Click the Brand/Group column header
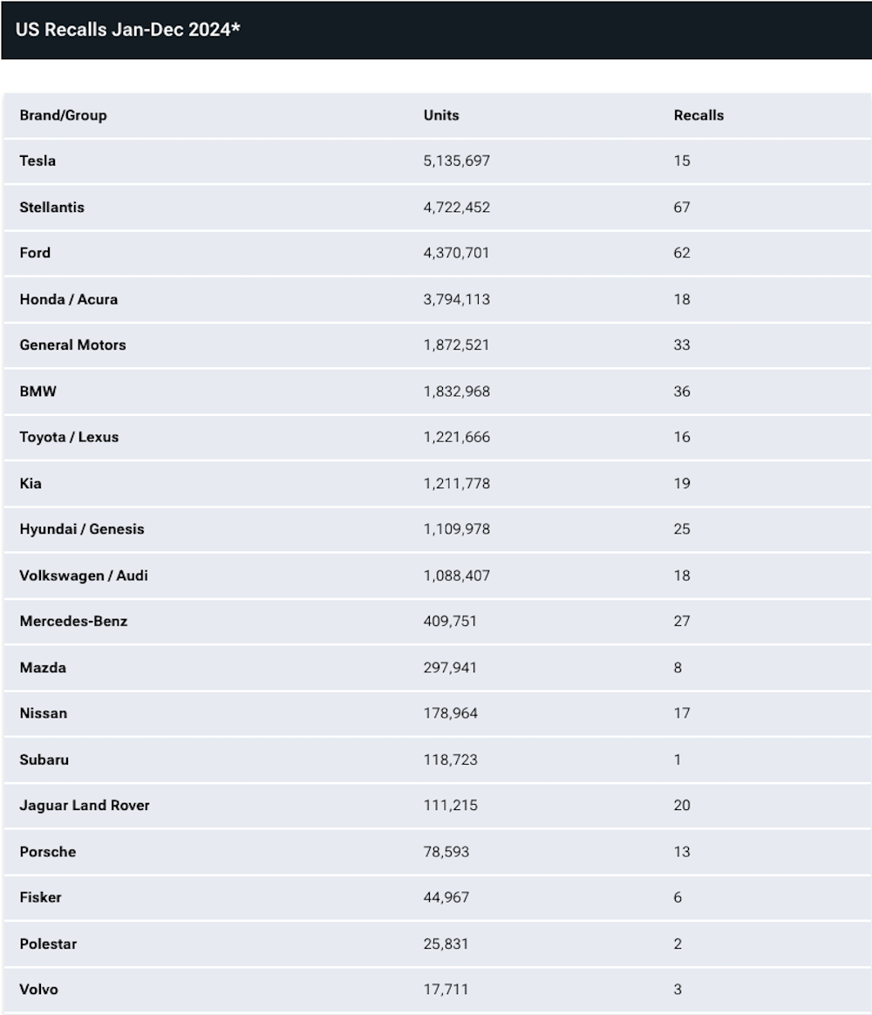872x1015 pixels. (x=63, y=115)
